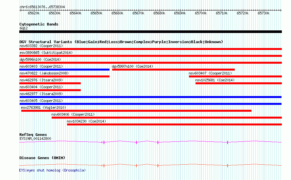Screen dimensions: 291x180
Task: Click the 65650k ruler label
Action: [96, 13]
